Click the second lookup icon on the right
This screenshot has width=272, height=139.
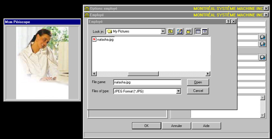click(x=262, y=44)
